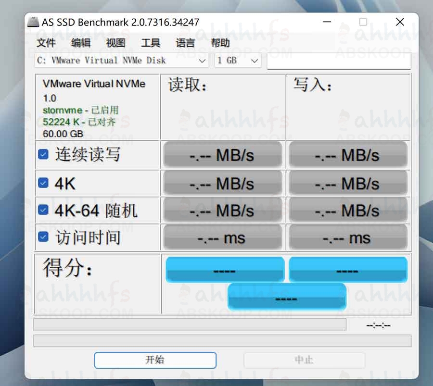Screen dimensions: 433x386
Task: Open the 帮助 menu
Action: [x=219, y=43]
